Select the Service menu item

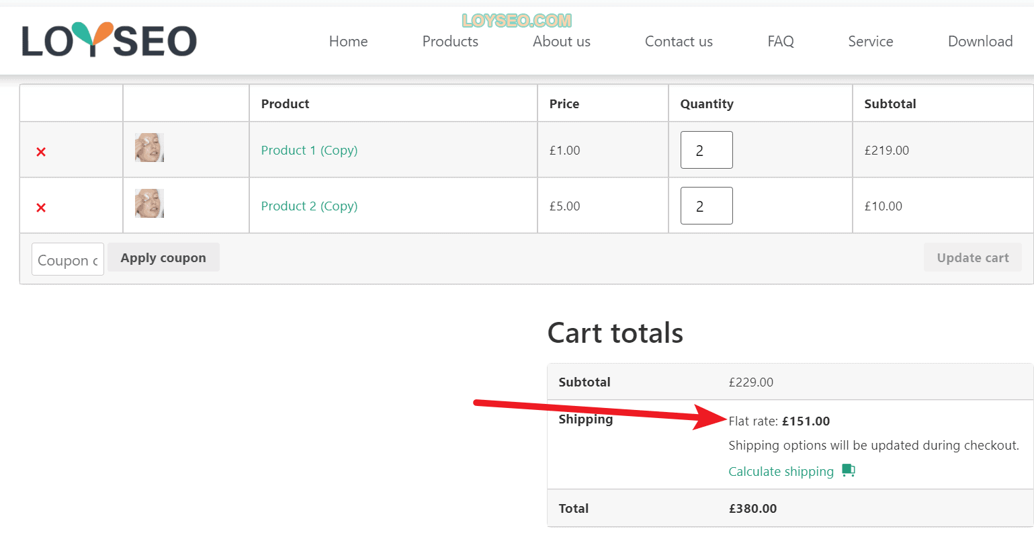click(871, 42)
